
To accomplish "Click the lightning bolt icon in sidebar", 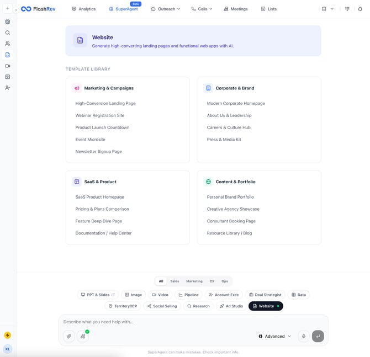I will point(8,335).
